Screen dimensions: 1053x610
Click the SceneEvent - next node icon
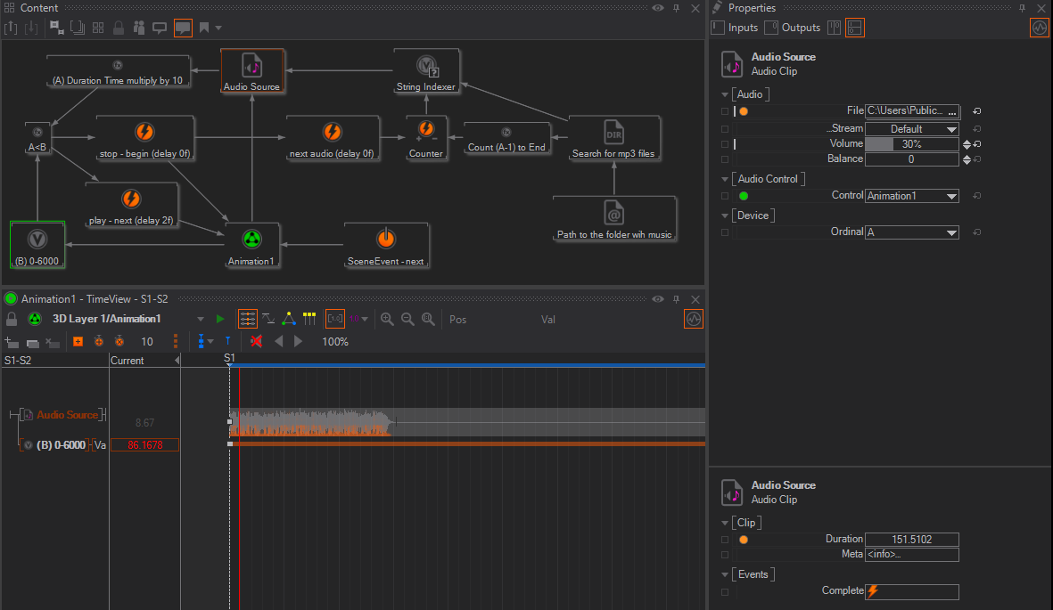pos(385,239)
